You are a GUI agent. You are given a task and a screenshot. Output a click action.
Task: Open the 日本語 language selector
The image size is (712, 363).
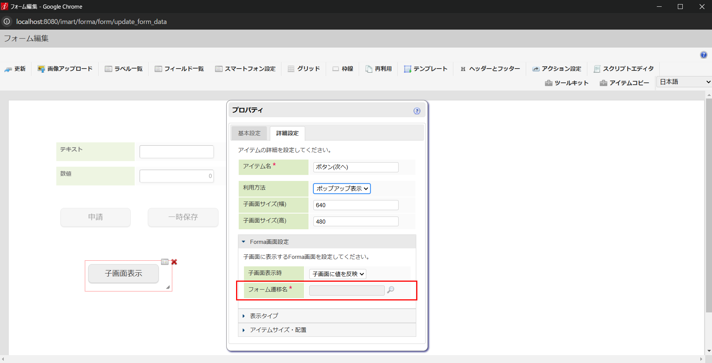click(683, 82)
